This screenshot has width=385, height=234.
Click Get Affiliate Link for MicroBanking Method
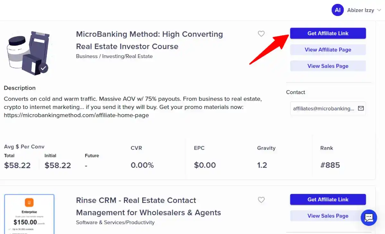tap(328, 33)
